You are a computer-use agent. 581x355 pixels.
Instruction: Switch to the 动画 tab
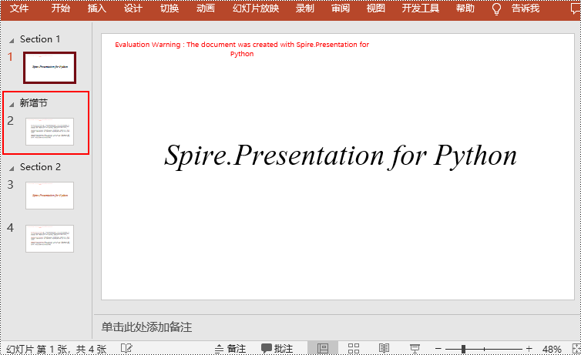tap(206, 8)
